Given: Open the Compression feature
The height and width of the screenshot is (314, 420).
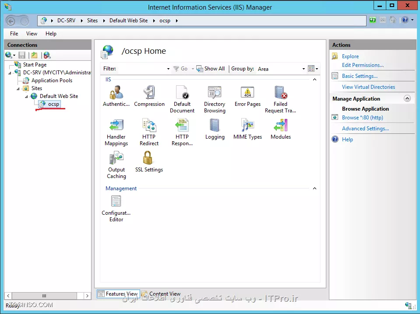Looking at the screenshot, I should tap(149, 96).
